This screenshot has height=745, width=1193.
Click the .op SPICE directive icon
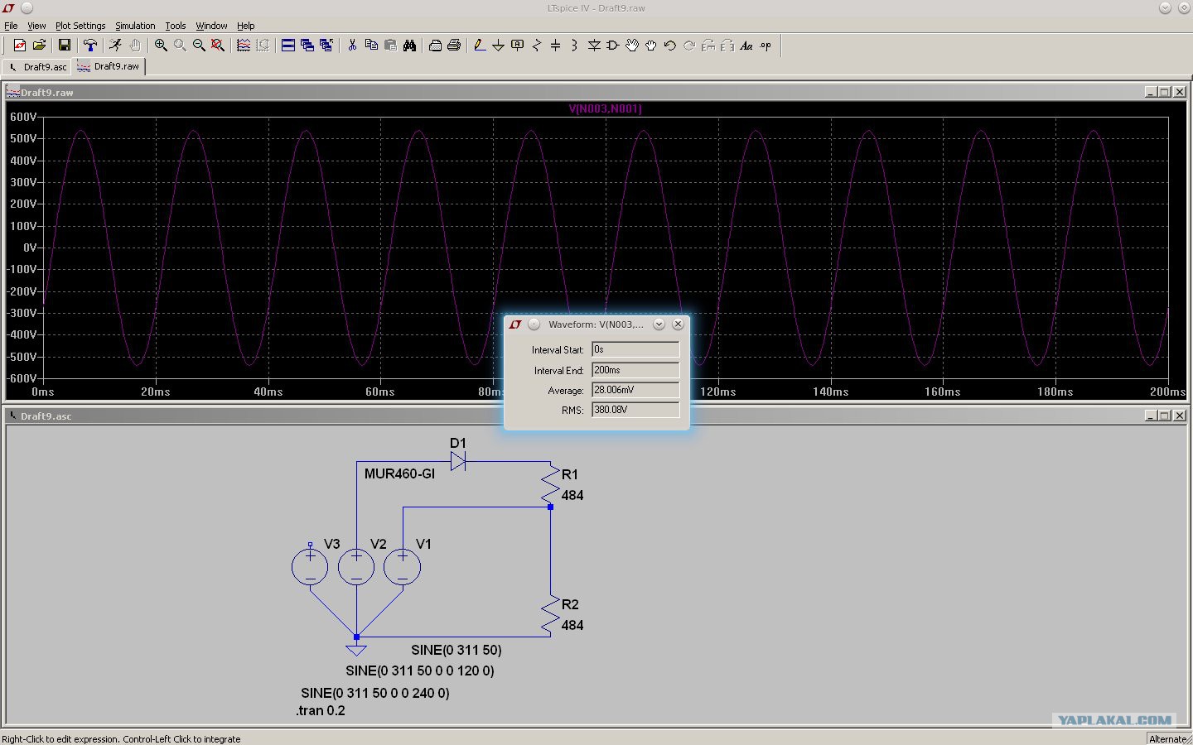766,46
